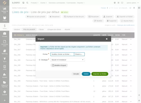Click the Exporter button
The image size is (141, 103).
108,17
